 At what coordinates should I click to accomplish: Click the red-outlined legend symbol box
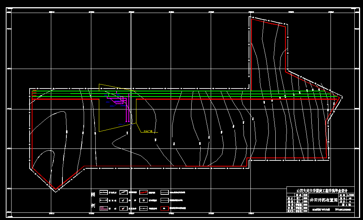[x=165, y=208]
